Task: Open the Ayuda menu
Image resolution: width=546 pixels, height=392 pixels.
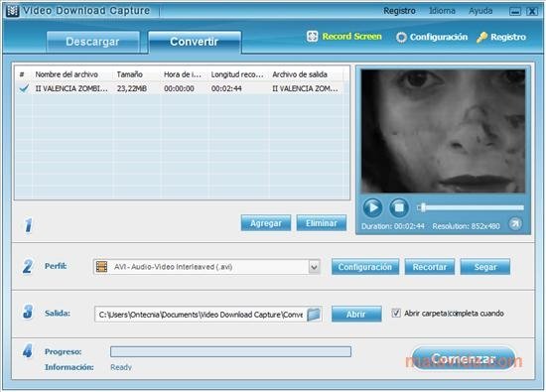Action: click(480, 11)
